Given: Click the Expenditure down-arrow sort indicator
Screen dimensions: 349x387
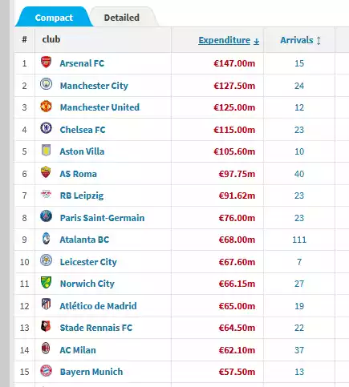Looking at the screenshot, I should point(257,41).
